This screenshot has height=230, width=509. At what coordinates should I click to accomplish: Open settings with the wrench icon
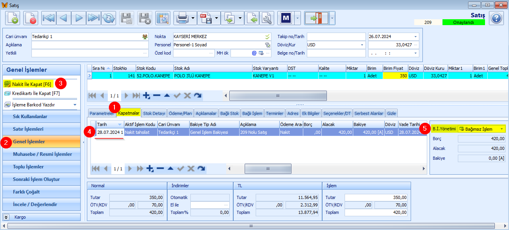pyautogui.click(x=267, y=18)
